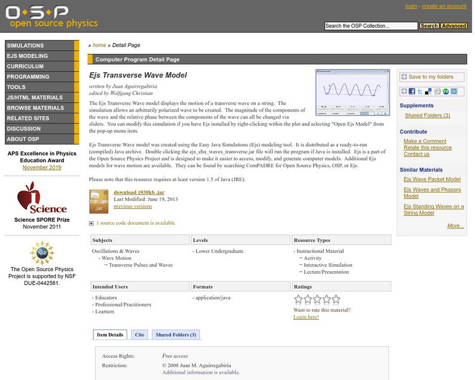The image size is (475, 380).
Task: Rate the material two stars
Action: [x=308, y=300]
